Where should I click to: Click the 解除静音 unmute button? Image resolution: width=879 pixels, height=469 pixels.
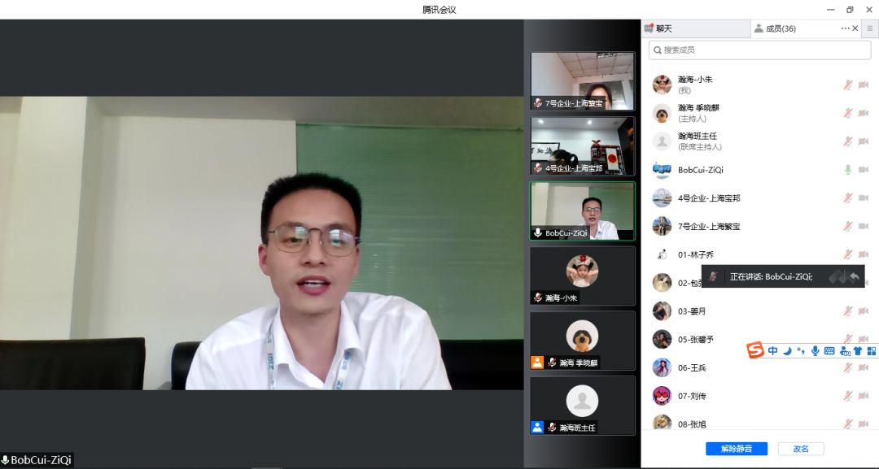pyautogui.click(x=736, y=449)
